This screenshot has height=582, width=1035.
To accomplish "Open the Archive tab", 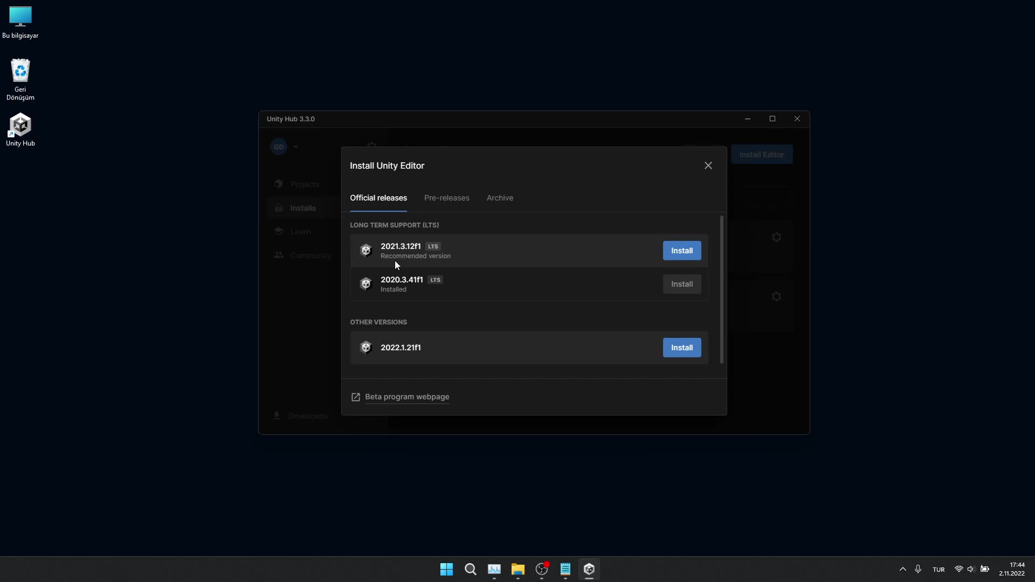I will click(500, 198).
